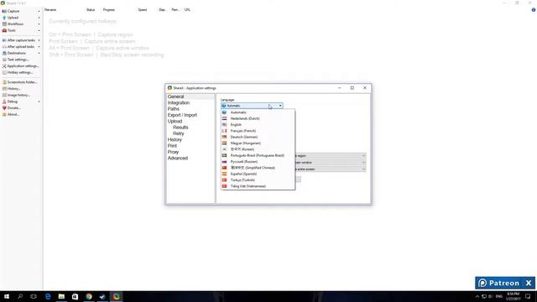Sort task list by Filename column
The width and height of the screenshot is (537, 302).
pyautogui.click(x=50, y=9)
